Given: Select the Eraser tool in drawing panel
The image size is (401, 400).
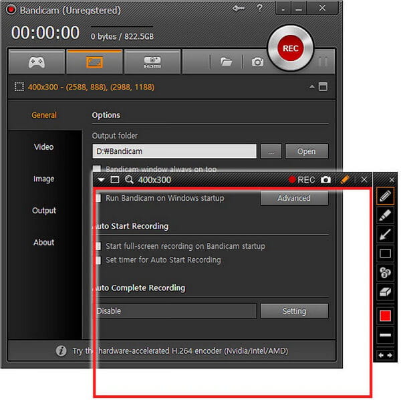Looking at the screenshot, I should (386, 292).
